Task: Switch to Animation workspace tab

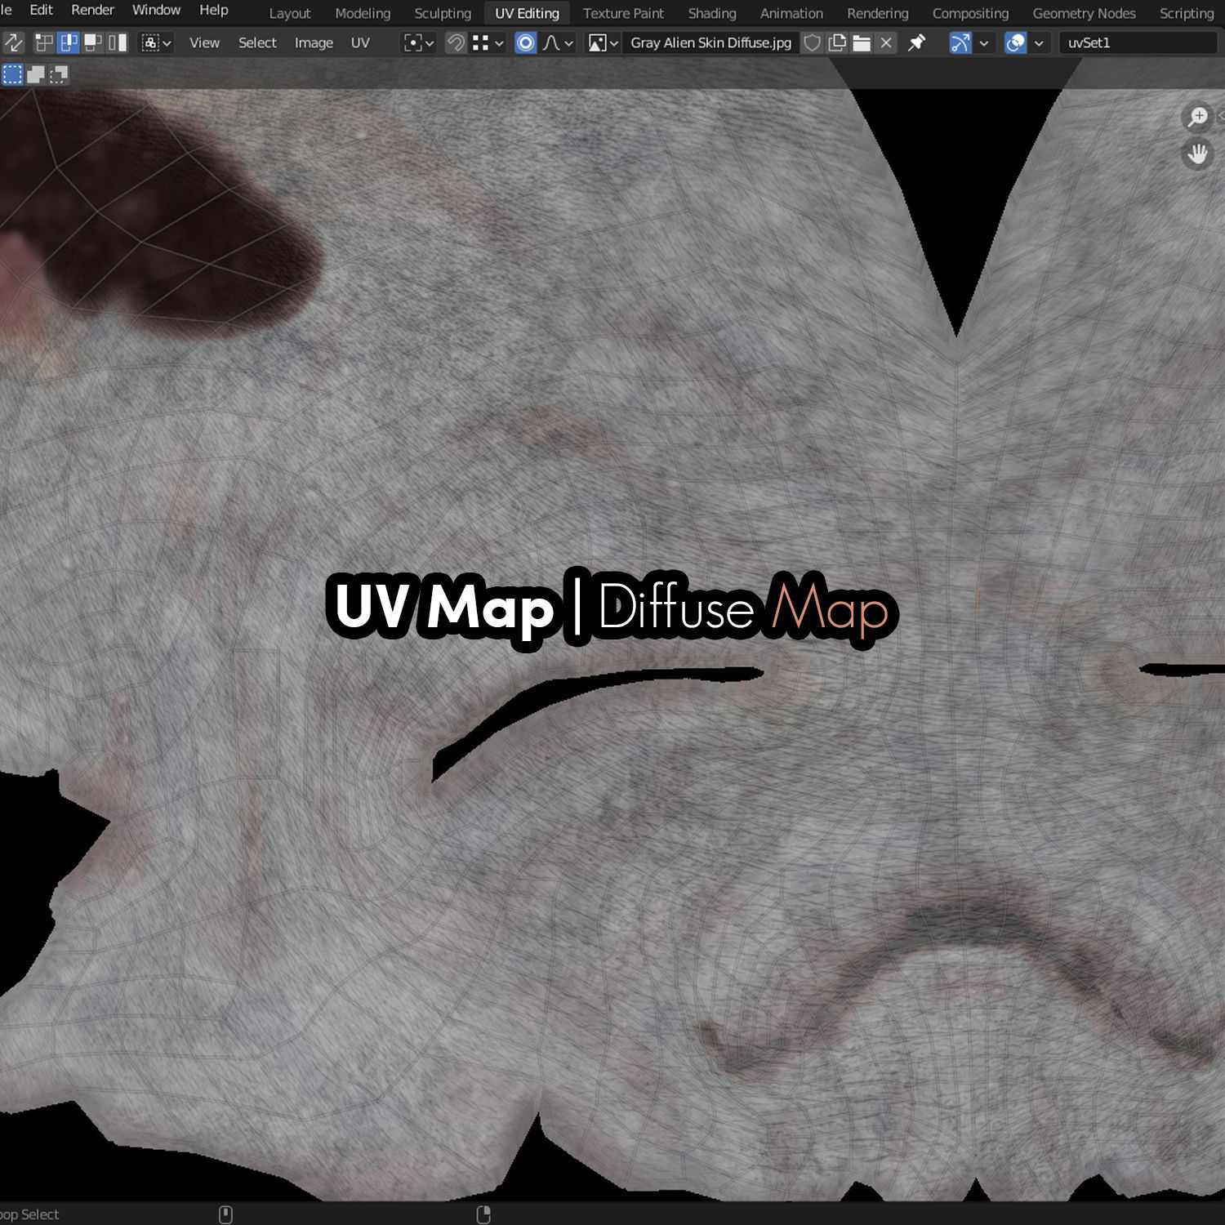Action: 791,13
